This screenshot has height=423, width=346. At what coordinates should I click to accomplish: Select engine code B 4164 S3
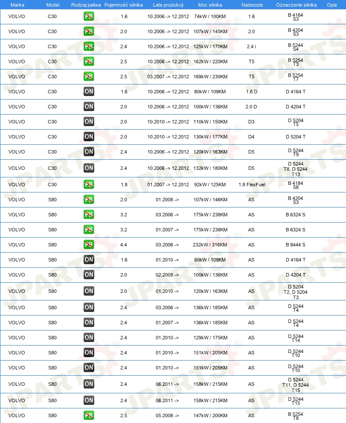pyautogui.click(x=296, y=17)
